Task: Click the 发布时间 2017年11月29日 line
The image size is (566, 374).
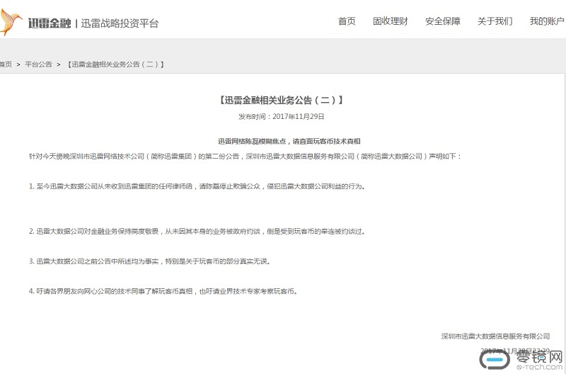Action: [x=282, y=117]
